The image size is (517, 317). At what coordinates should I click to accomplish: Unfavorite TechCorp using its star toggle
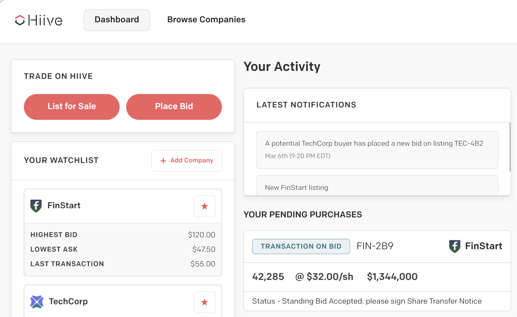click(204, 302)
